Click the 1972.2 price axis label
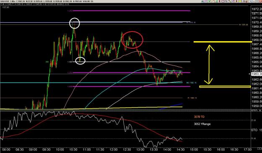This screenshot has height=153, width=262. click(257, 9)
